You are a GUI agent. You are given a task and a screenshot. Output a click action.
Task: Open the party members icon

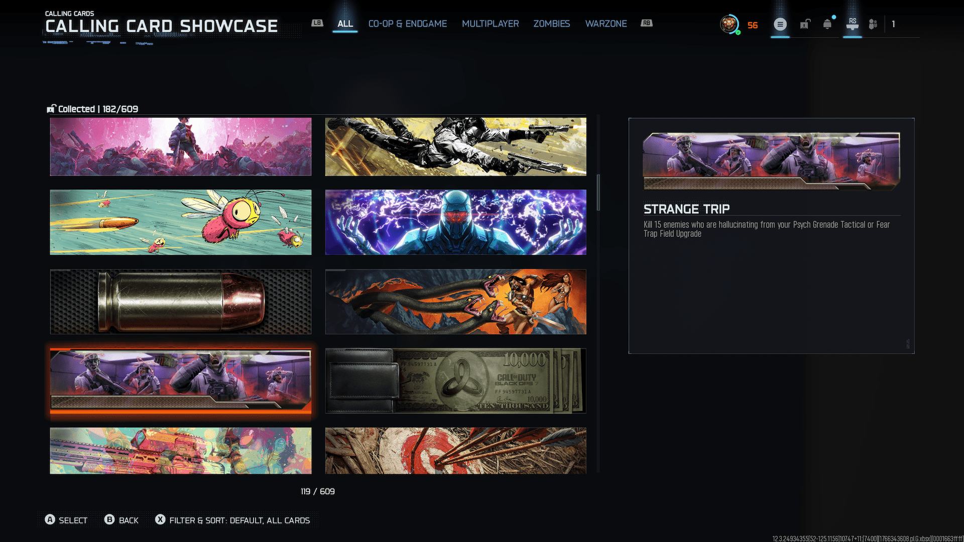(873, 24)
